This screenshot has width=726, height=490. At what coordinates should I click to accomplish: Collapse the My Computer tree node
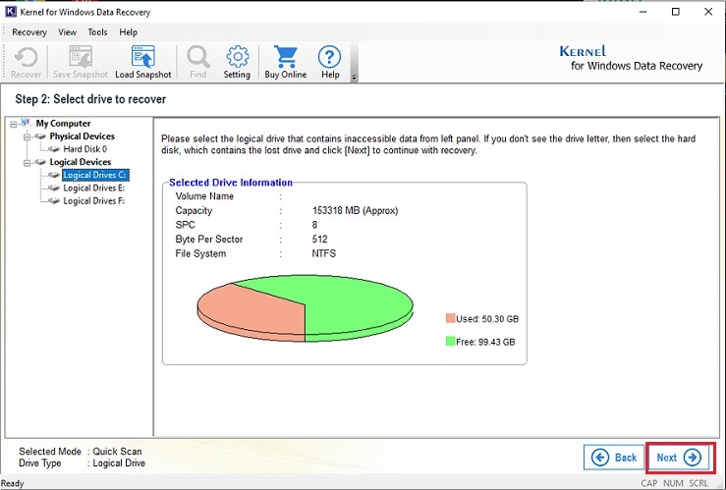pos(14,124)
